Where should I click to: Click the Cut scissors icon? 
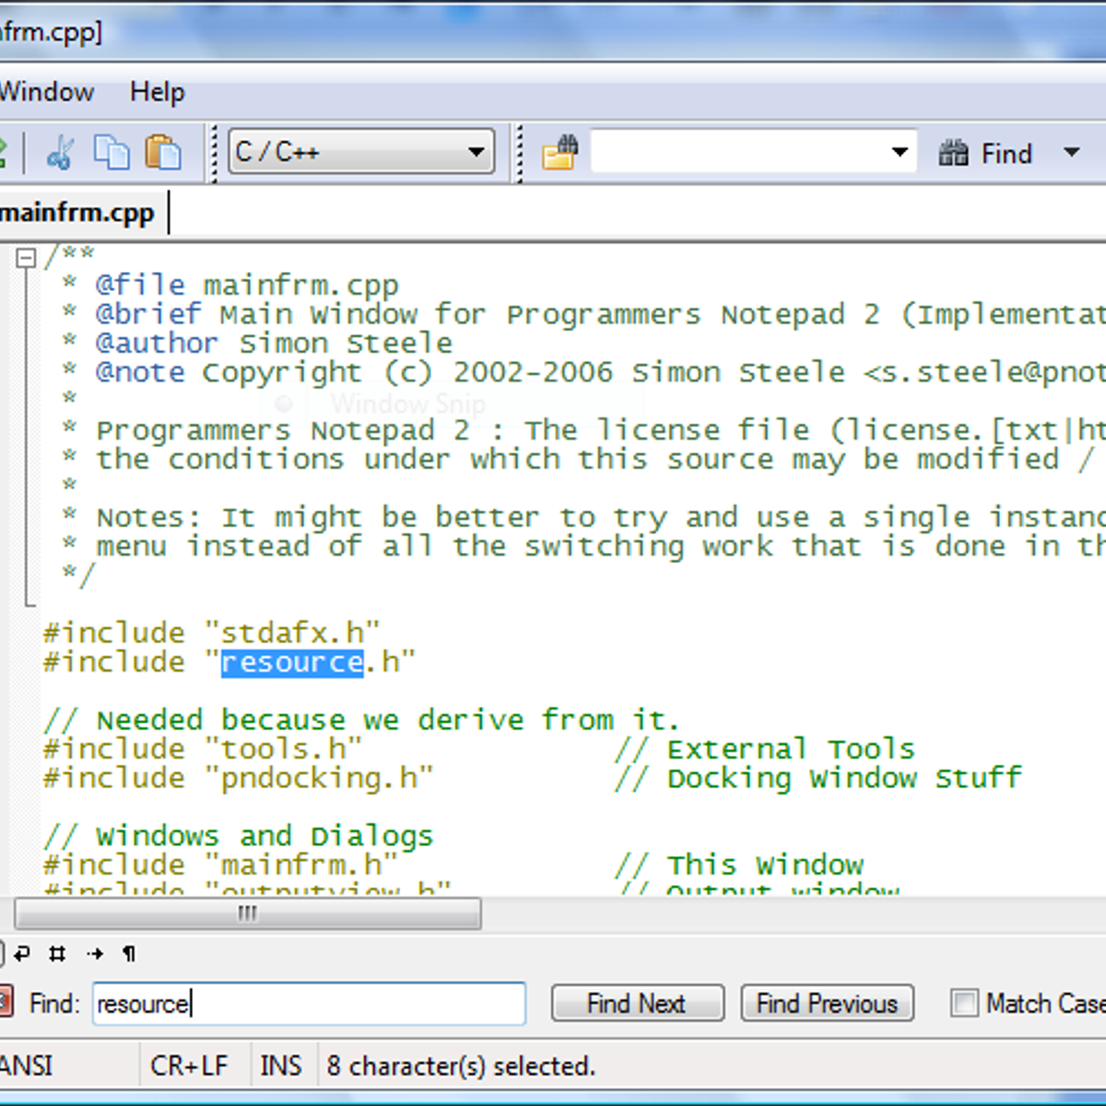[60, 152]
